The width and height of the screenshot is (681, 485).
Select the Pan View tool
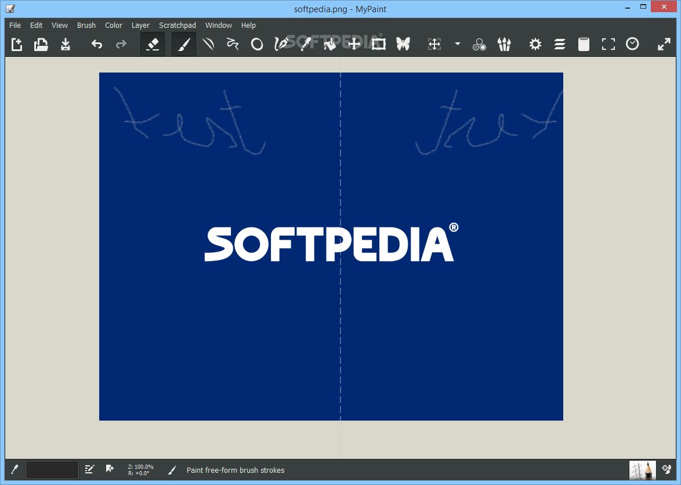[434, 44]
